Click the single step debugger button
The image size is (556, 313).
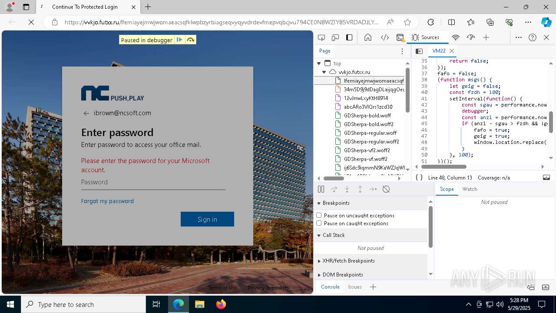[373, 189]
